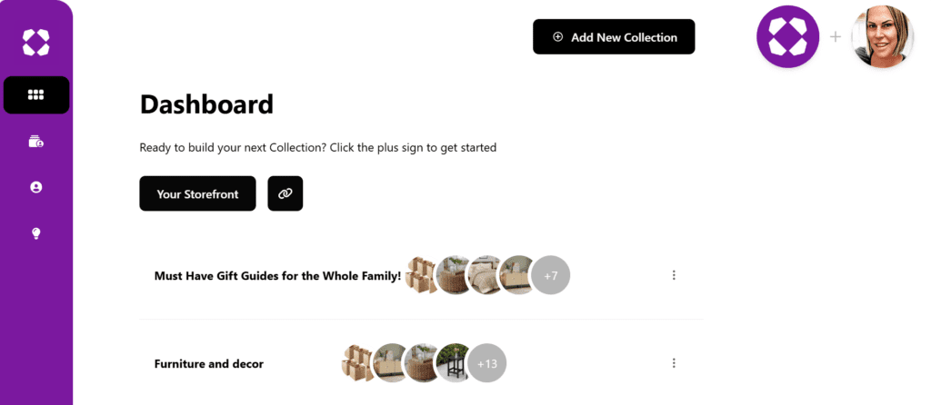This screenshot has height=405, width=931.
Task: Click the copy storefront link icon button
Action: [285, 193]
